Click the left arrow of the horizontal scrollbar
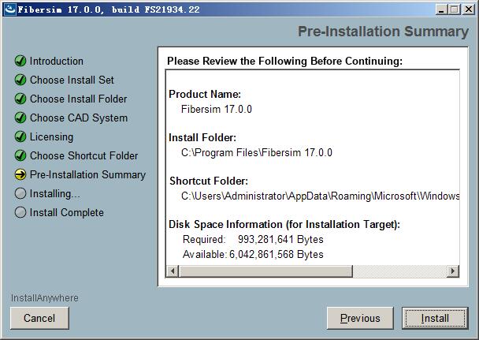 coord(173,271)
